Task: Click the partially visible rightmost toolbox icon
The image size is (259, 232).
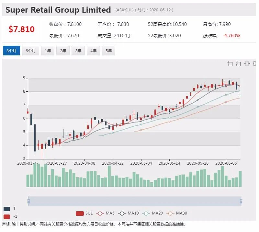Action: pyautogui.click(x=255, y=64)
